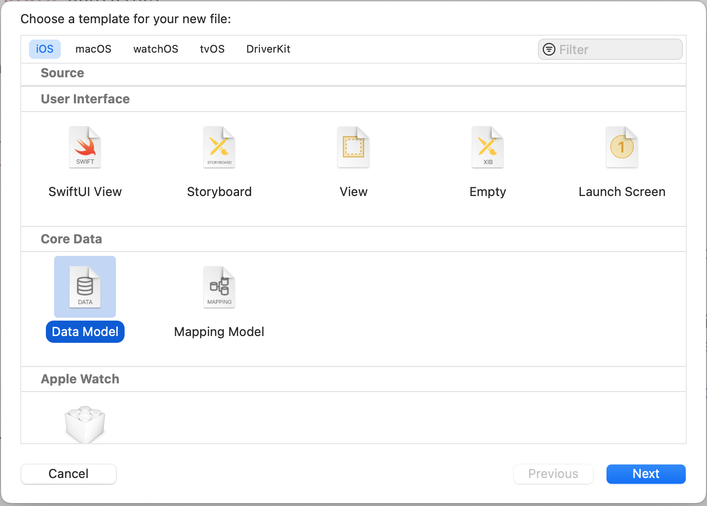Select the Apple Watch brick template

[85, 424]
